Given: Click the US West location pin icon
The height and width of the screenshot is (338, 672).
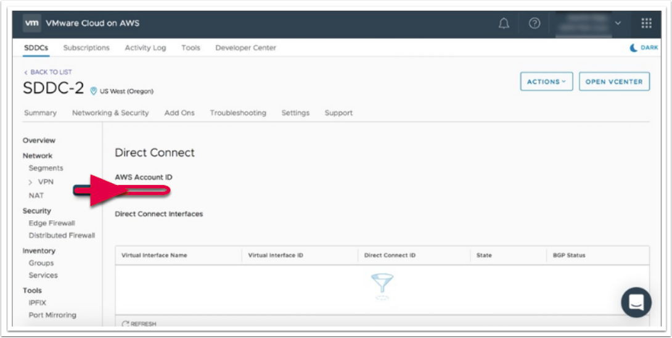Looking at the screenshot, I should pyautogui.click(x=93, y=91).
